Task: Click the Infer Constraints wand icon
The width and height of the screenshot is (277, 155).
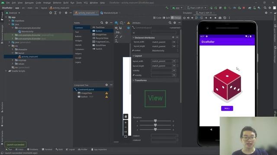Action: [121, 37]
